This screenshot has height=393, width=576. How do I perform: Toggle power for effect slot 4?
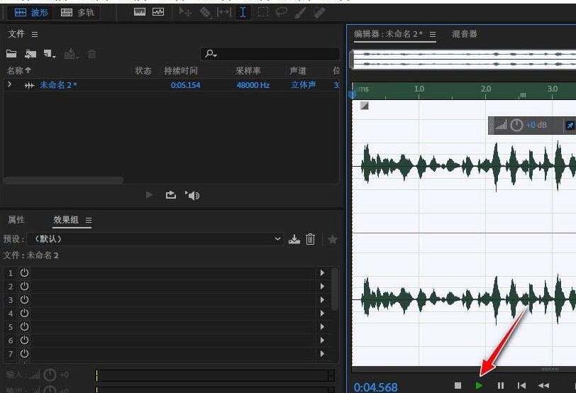[24, 314]
